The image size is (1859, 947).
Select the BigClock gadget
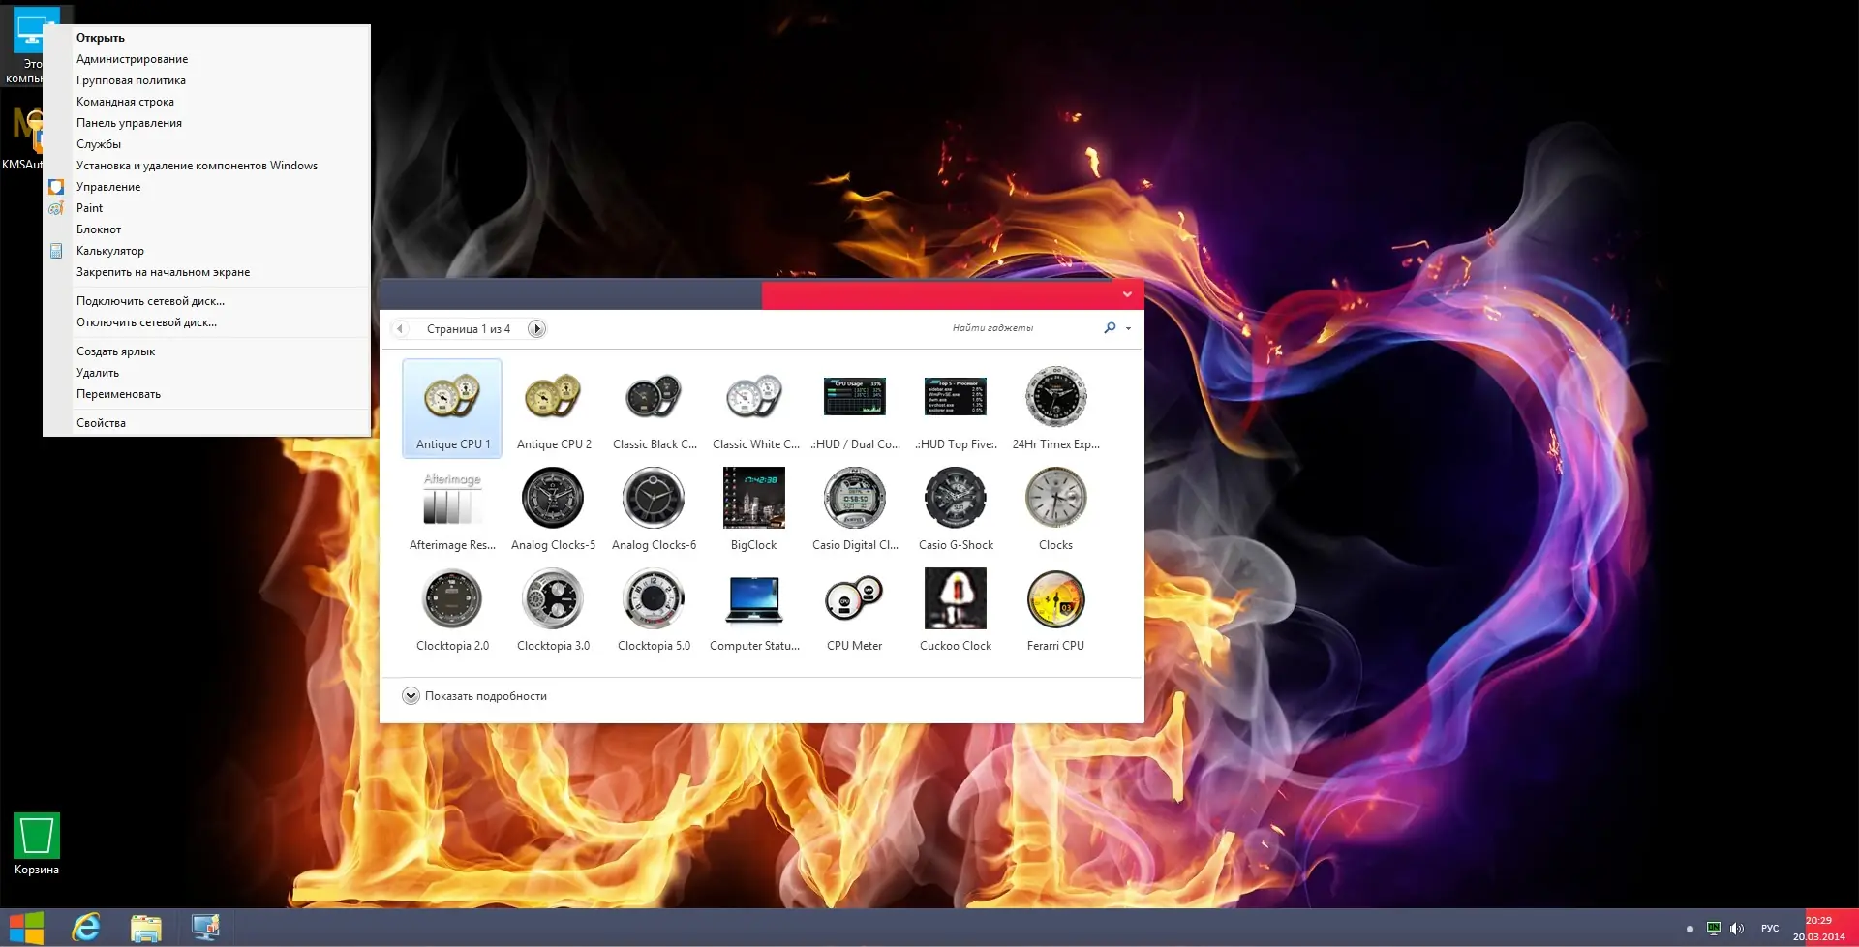[754, 509]
